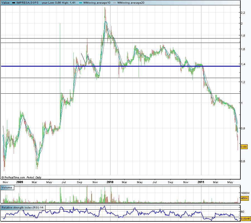Click the yellow 0,68 current price tag

(x=244, y=147)
